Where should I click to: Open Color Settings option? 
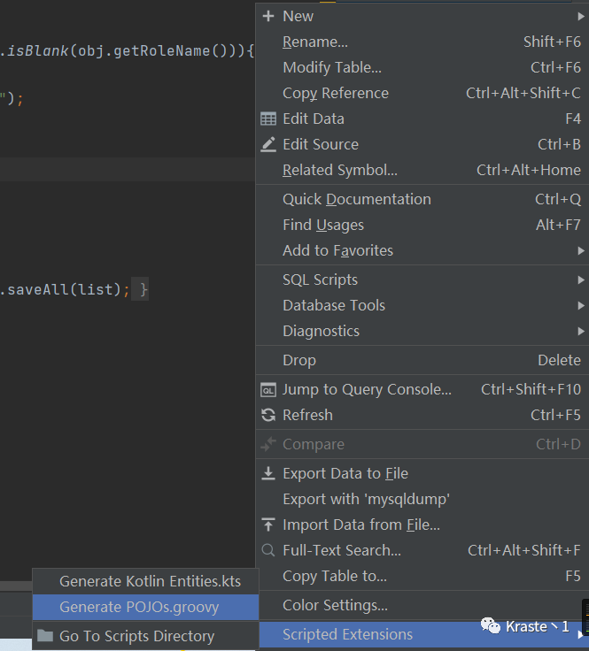pyautogui.click(x=335, y=605)
